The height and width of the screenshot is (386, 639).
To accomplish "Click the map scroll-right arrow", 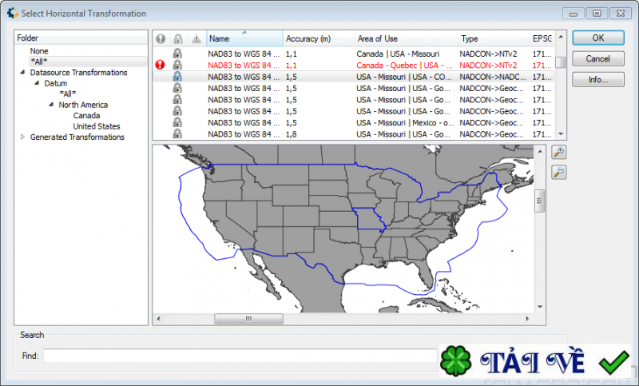I will coord(528,319).
